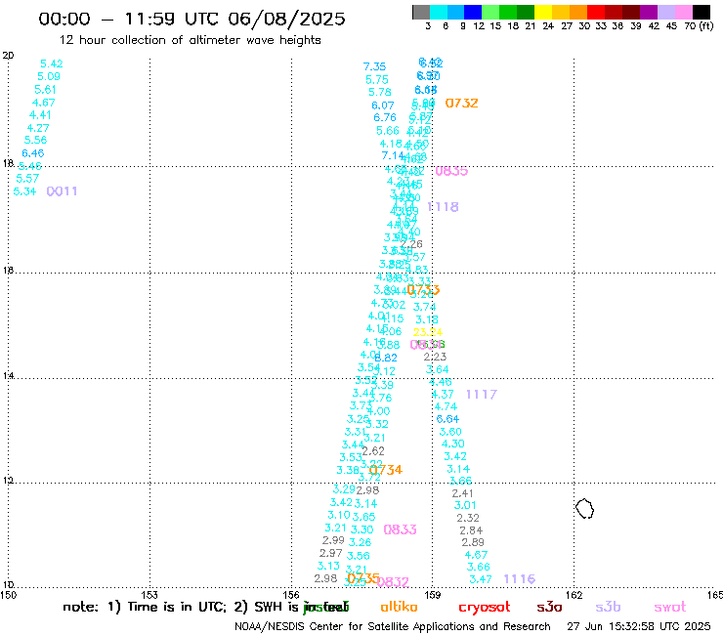723x635 pixels.
Task: Click the '27' color scale label
Action: point(567,26)
